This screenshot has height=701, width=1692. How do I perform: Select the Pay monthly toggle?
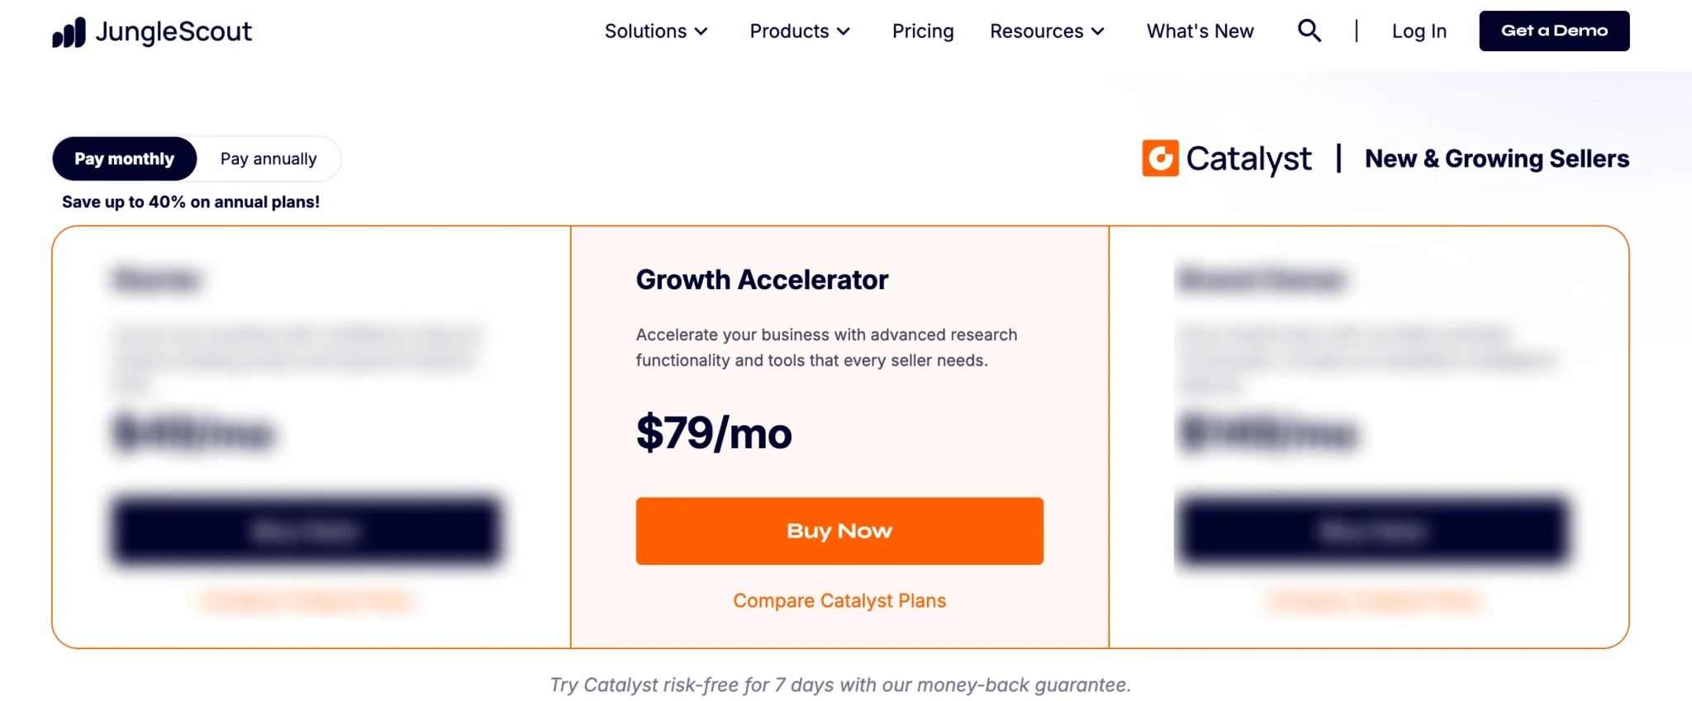click(x=124, y=159)
